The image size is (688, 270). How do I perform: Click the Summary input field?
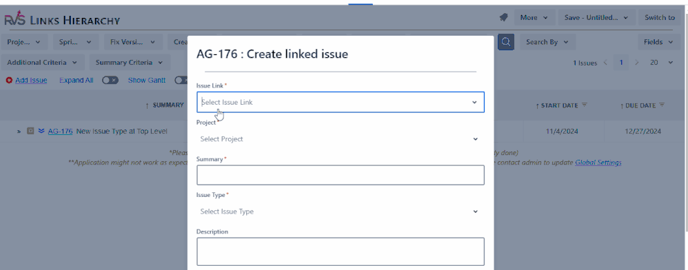click(x=341, y=175)
